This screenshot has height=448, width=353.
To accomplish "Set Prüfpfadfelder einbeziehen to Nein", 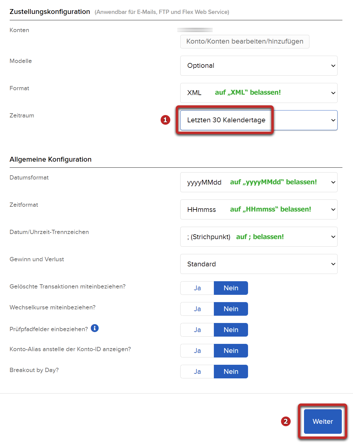I will 231,330.
